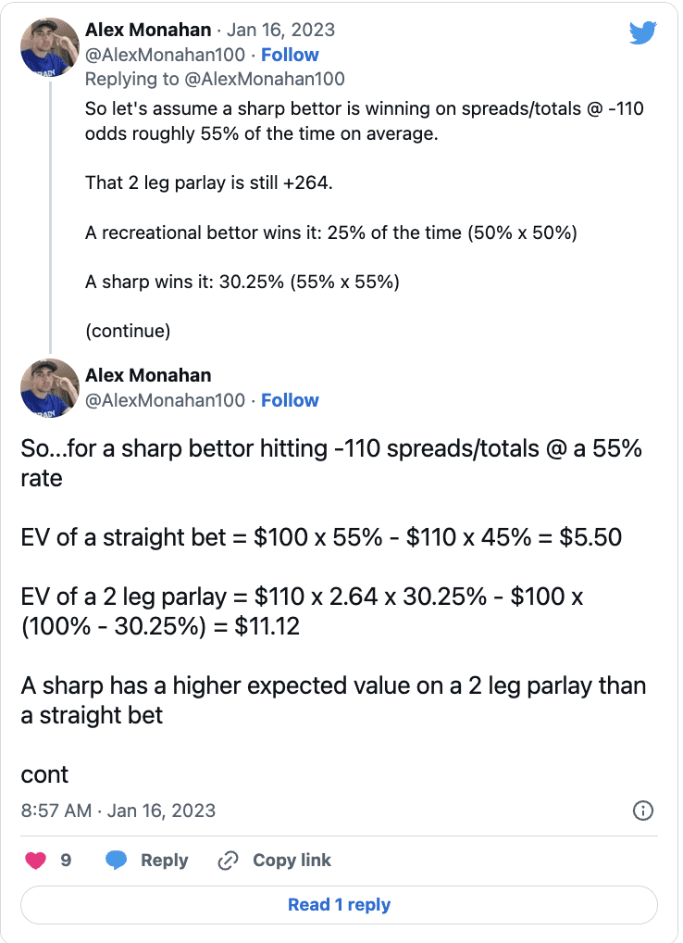Click the Reply text label
The width and height of the screenshot is (683, 943).
click(x=165, y=861)
